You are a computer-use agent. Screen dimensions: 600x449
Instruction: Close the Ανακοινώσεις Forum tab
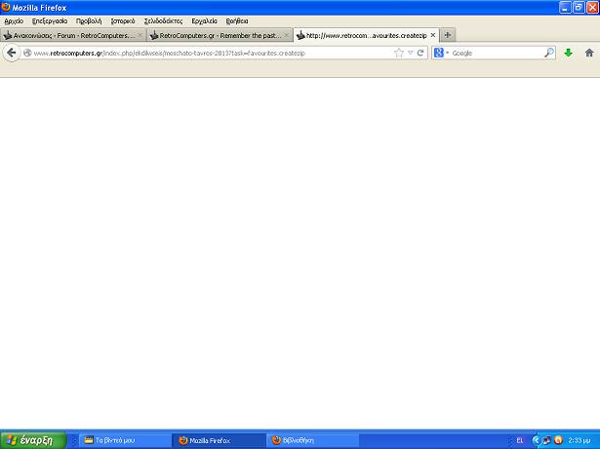coord(140,35)
